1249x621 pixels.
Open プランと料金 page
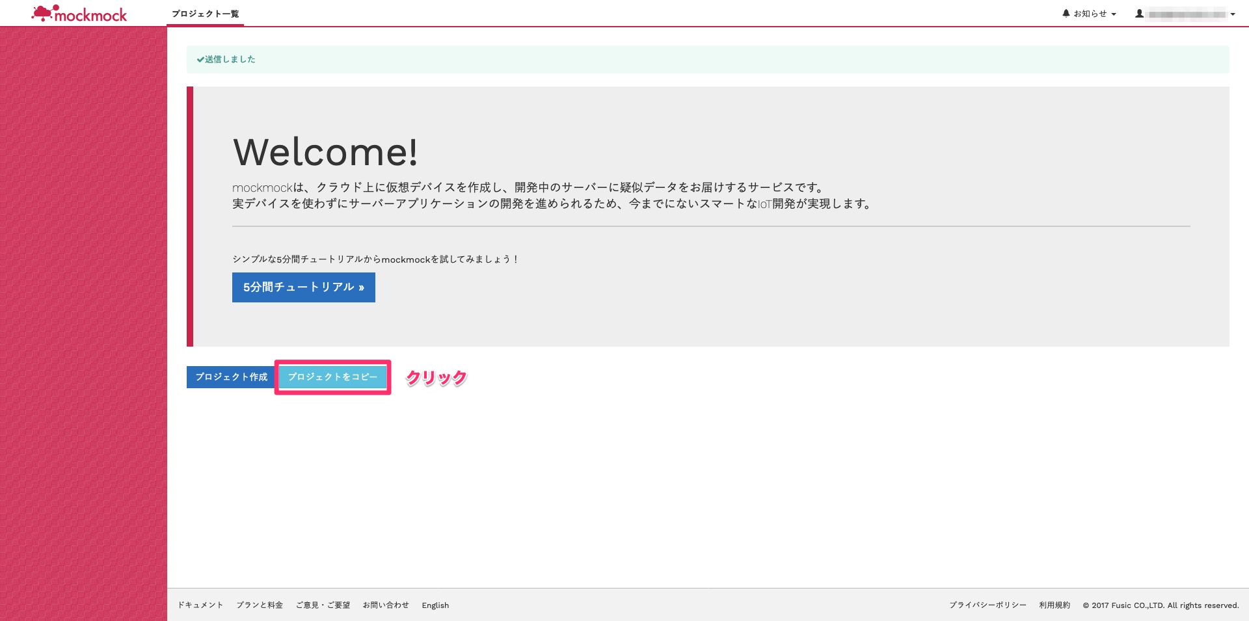click(x=260, y=605)
